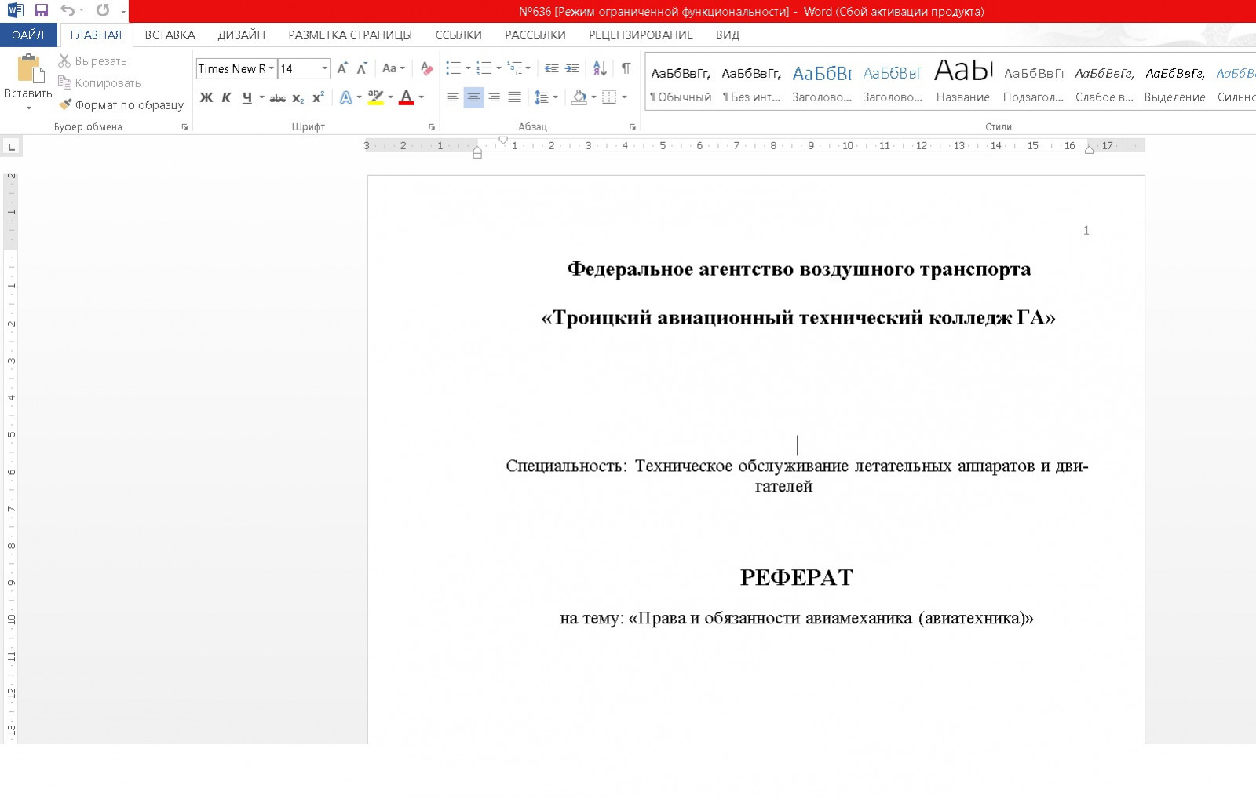Viewport: 1256px width, 797px height.
Task: Switch to the ДИЗАЙН tab
Action: coord(242,35)
